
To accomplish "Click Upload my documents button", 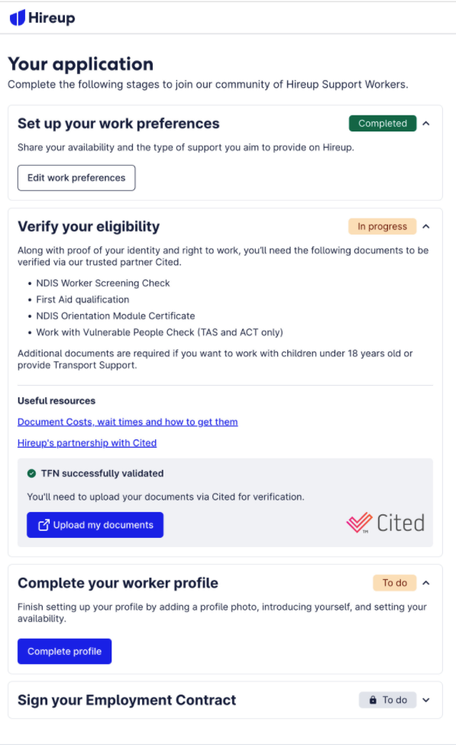I will 95,525.
